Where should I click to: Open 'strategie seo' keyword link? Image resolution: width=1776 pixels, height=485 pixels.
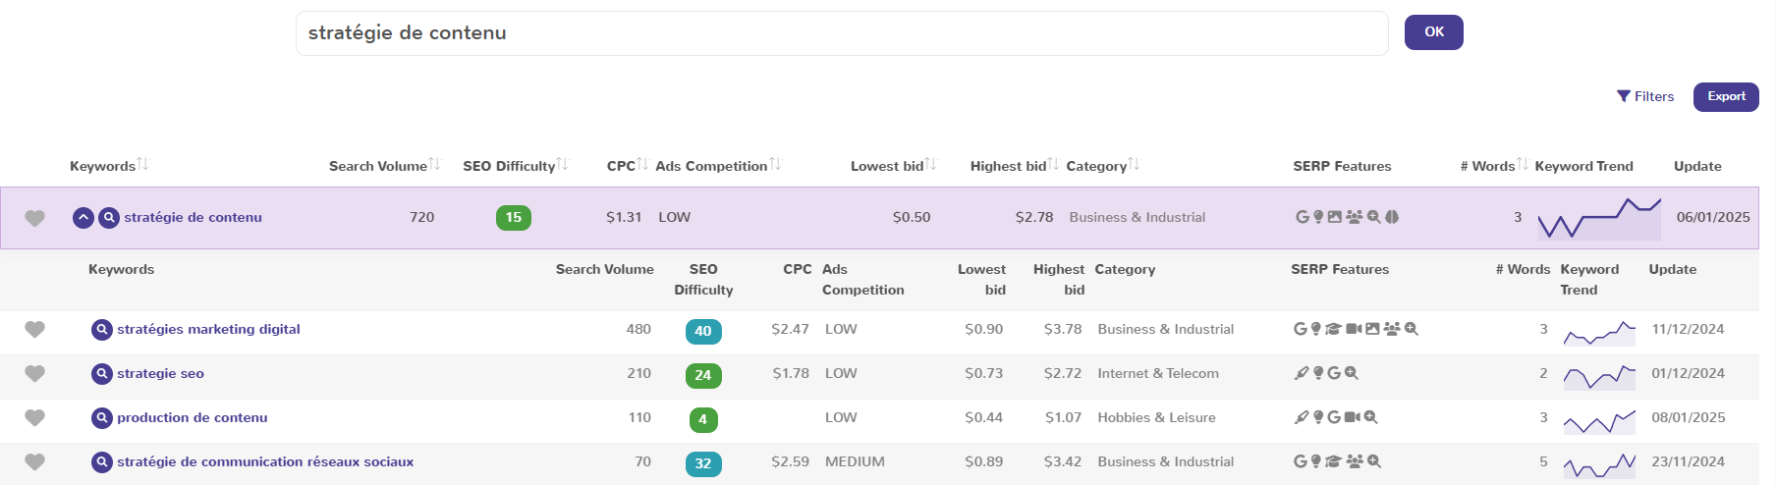(x=160, y=373)
